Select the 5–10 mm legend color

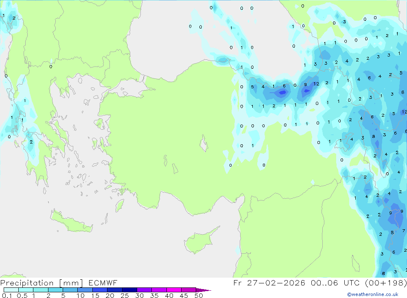70,290
